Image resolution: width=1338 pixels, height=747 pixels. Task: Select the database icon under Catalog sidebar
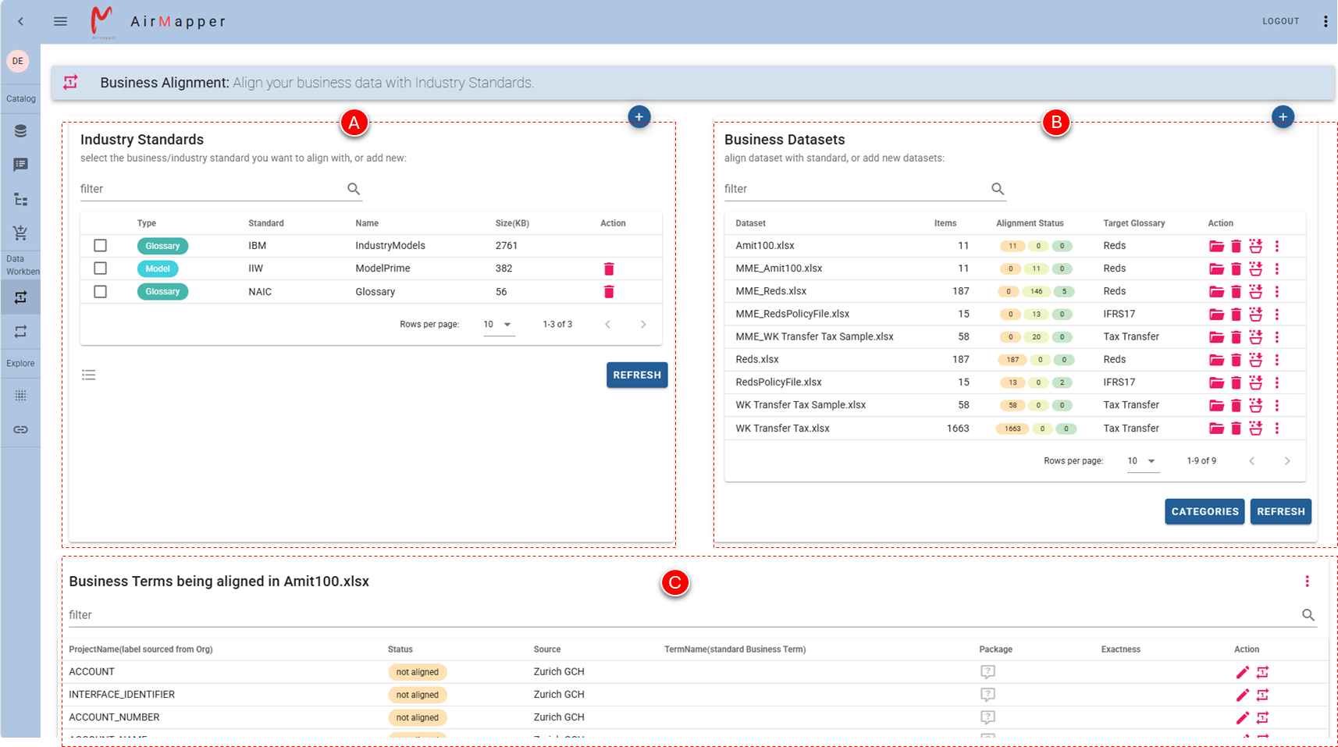pyautogui.click(x=20, y=130)
